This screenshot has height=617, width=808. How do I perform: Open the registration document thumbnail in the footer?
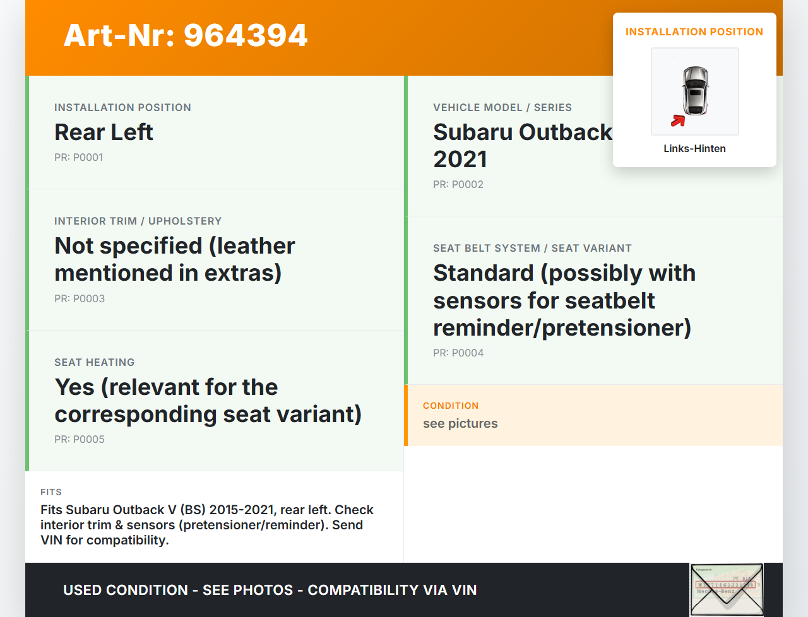point(727,589)
